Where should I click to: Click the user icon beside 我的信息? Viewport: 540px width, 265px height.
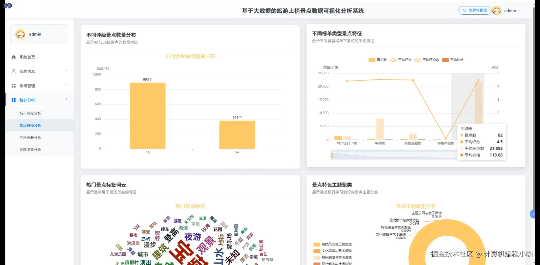point(14,71)
